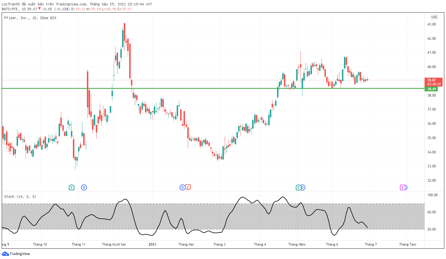Screen dimensions: 446x259
Task: Click the 100.00 stochastic axis label
Action: [x=433, y=195]
